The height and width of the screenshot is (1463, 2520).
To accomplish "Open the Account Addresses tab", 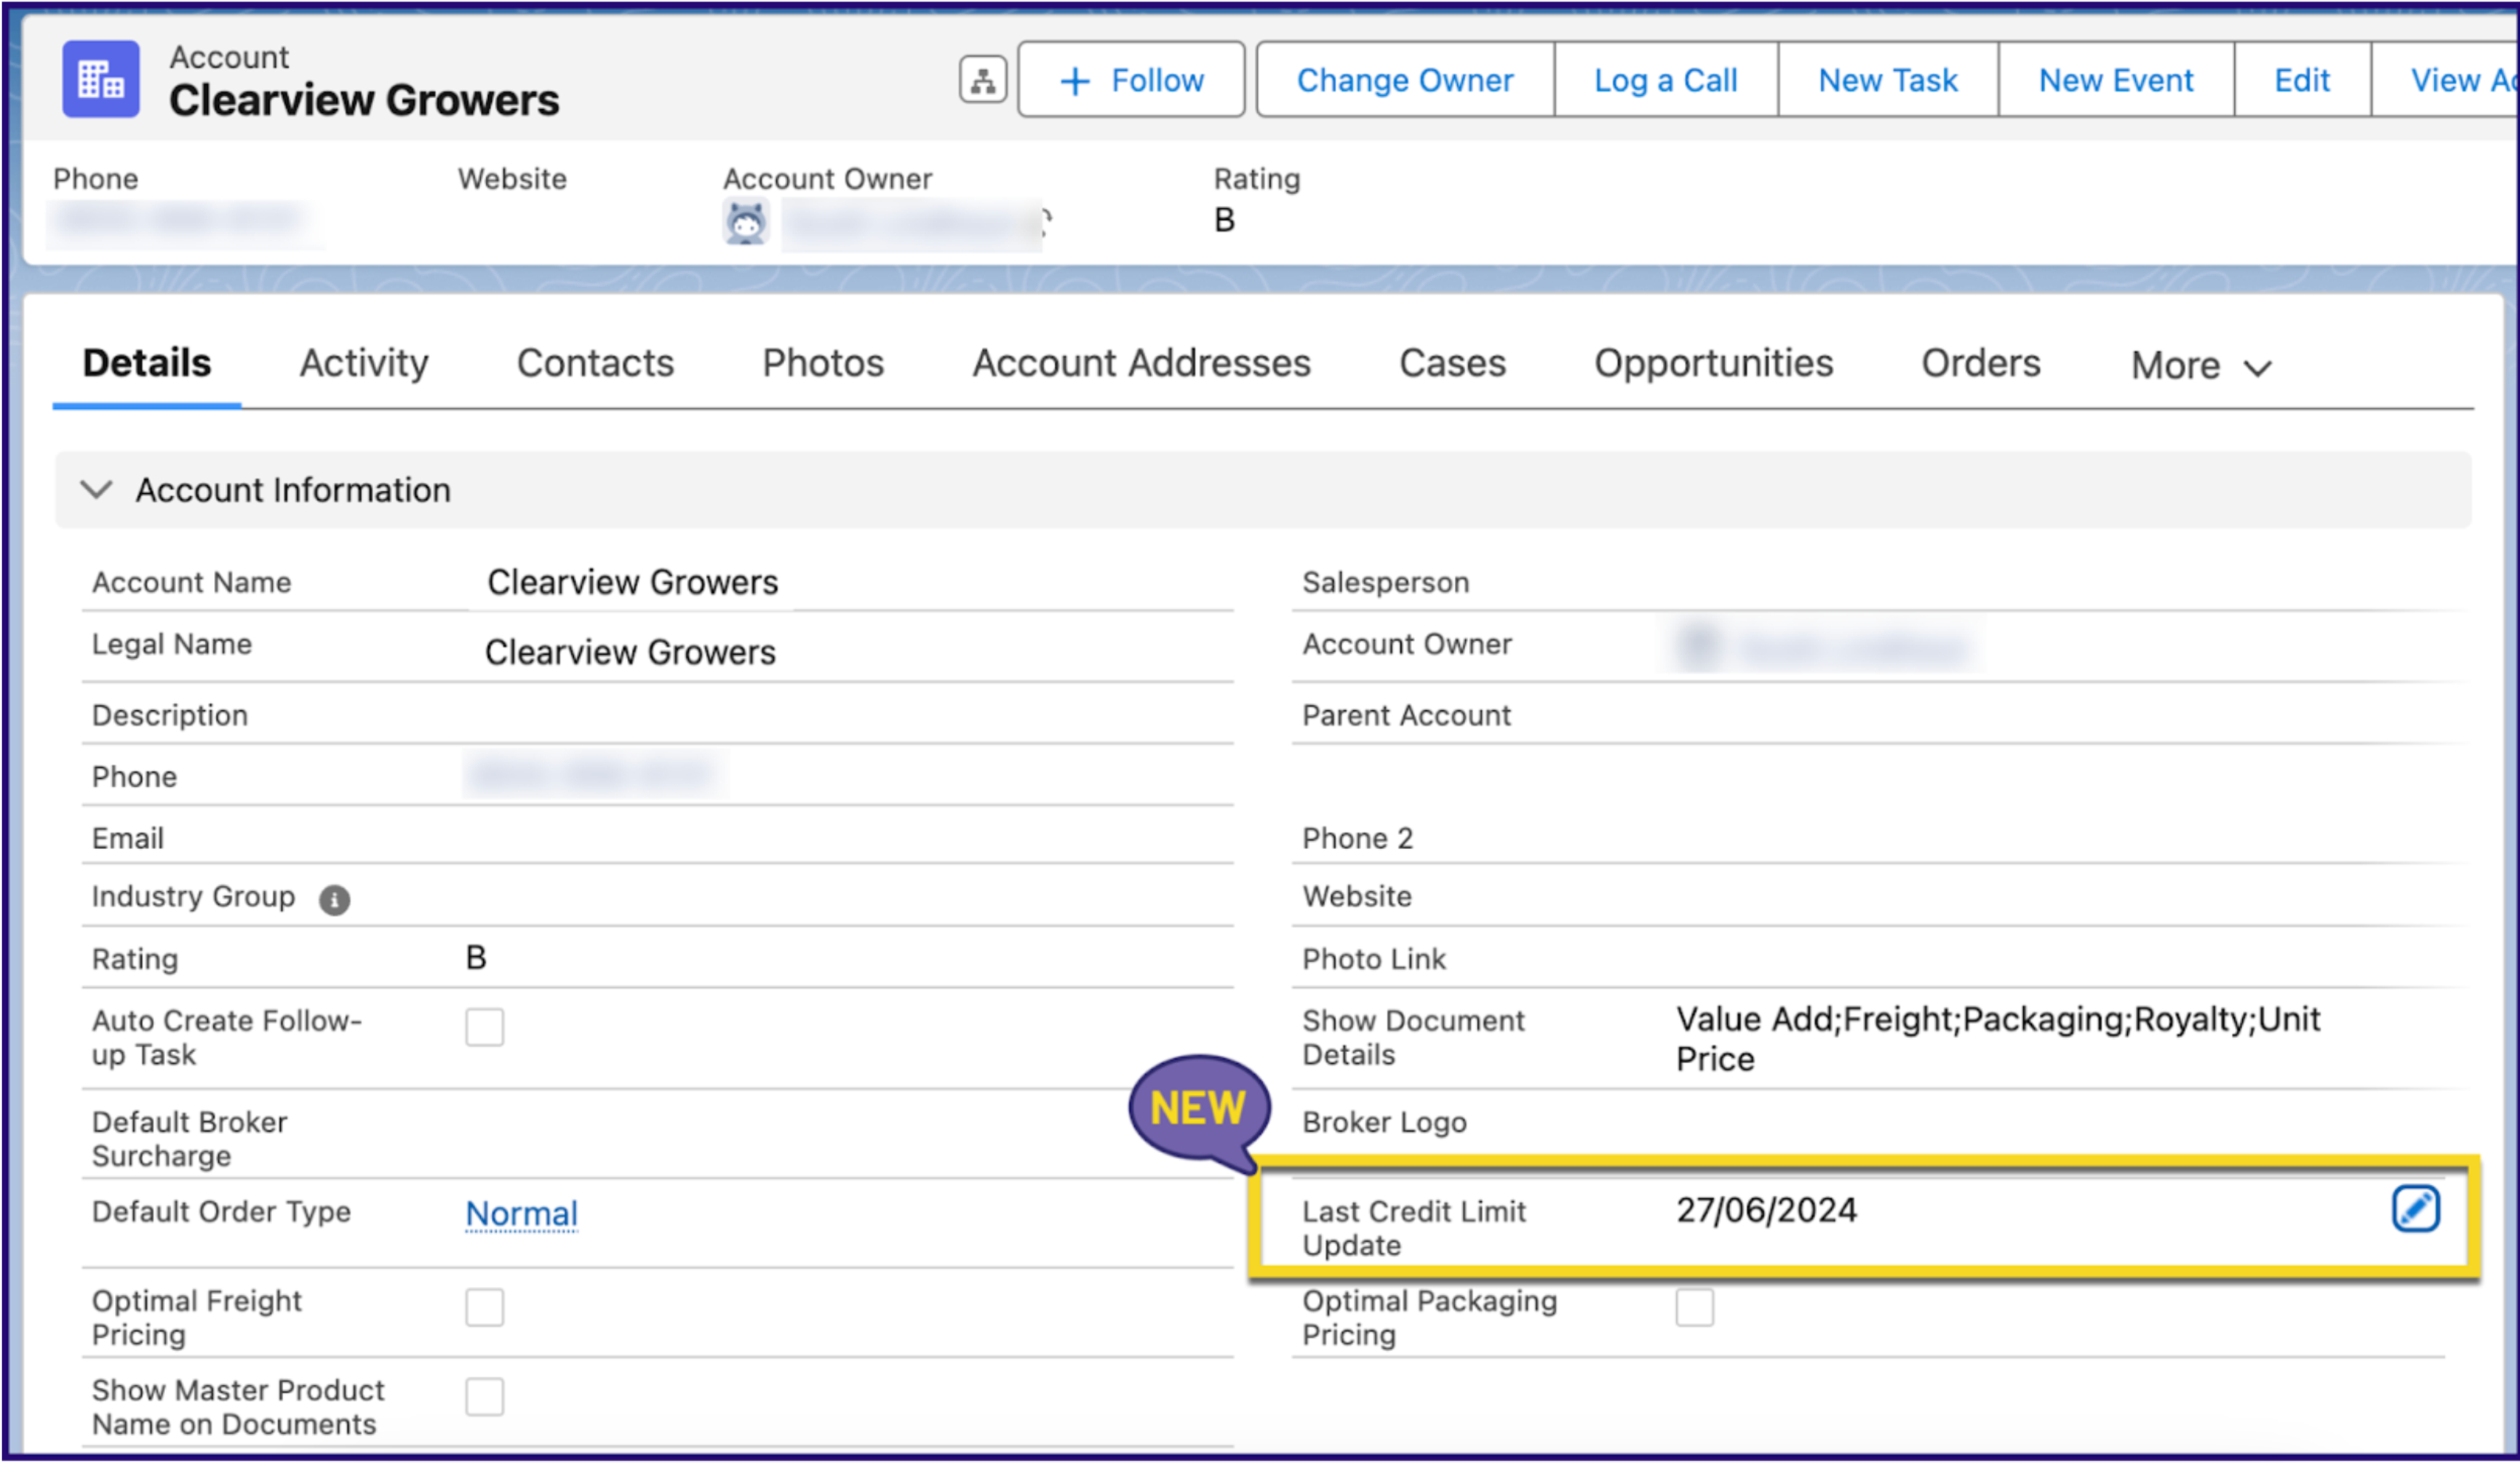I will point(1141,363).
